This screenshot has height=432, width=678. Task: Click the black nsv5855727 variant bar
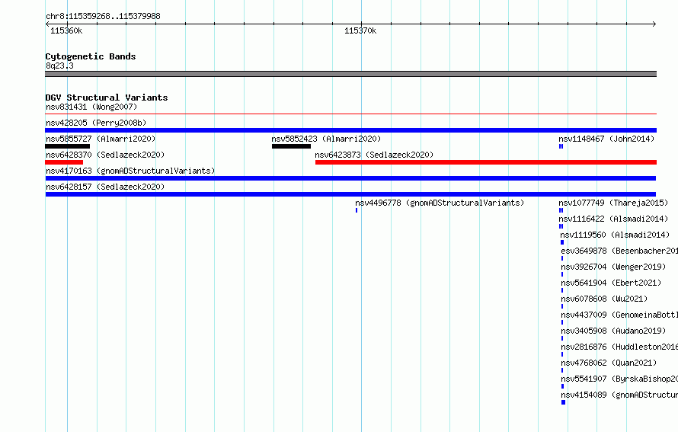pos(68,146)
